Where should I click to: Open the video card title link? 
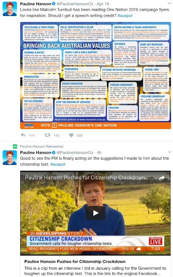click(75, 261)
